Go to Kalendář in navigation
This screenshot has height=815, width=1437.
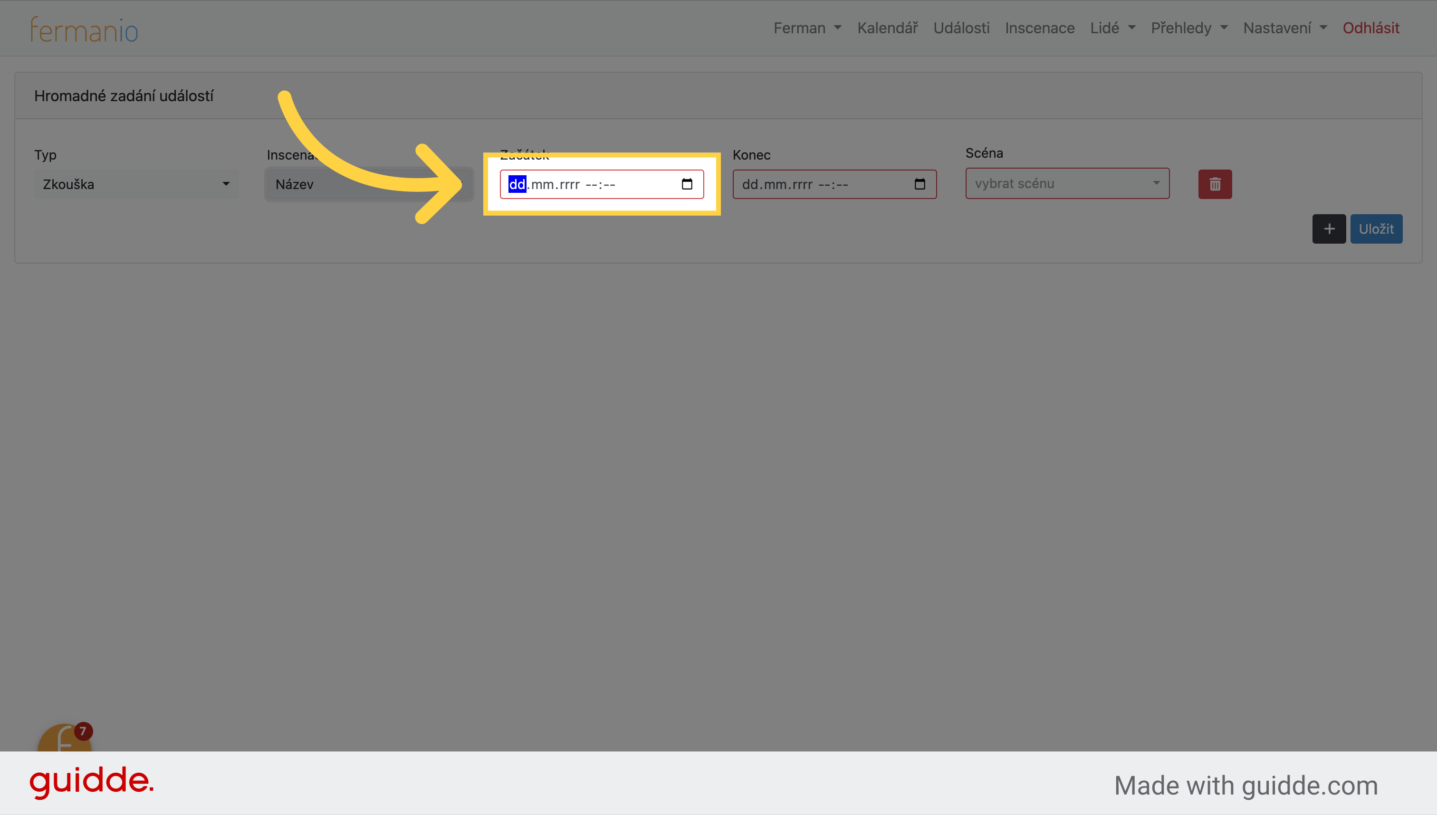tap(887, 28)
